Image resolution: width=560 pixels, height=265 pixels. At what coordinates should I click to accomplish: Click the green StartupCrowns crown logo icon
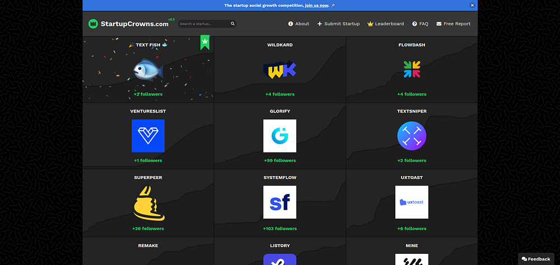pos(93,24)
